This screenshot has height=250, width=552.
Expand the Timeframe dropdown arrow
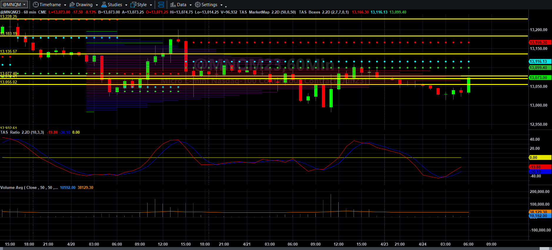[65, 5]
